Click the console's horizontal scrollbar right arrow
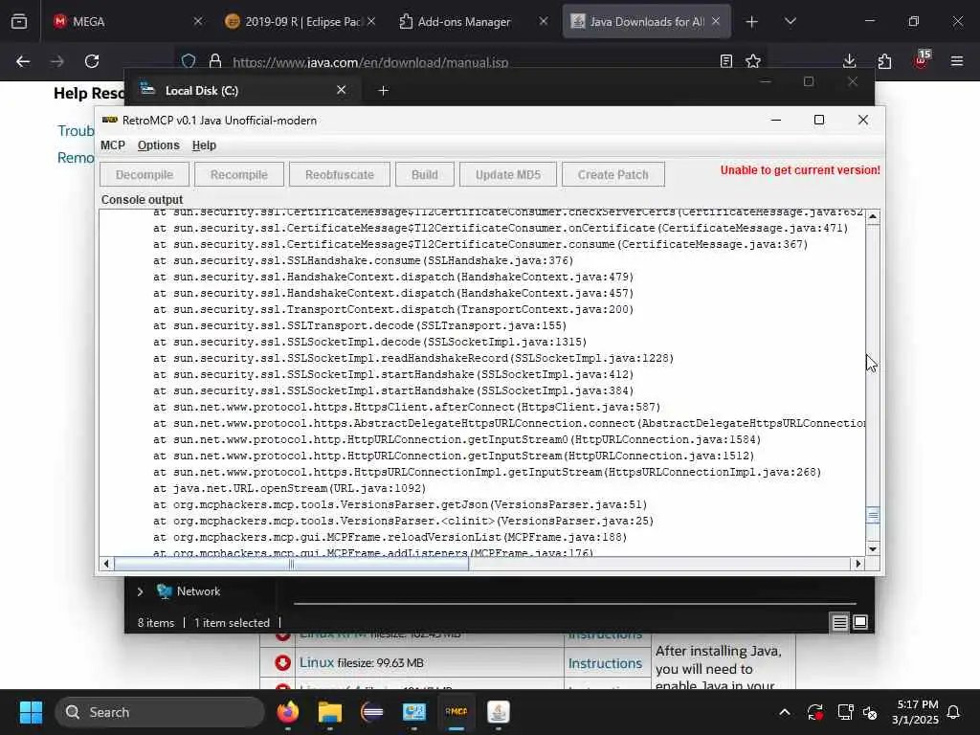 tap(858, 564)
